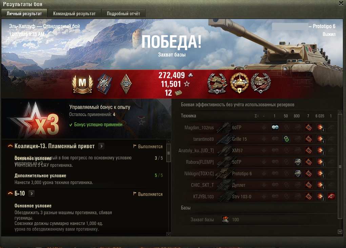Image resolution: width=346 pixels, height=248 pixels.
Task: Select the Личный результат tab
Action: (24, 14)
